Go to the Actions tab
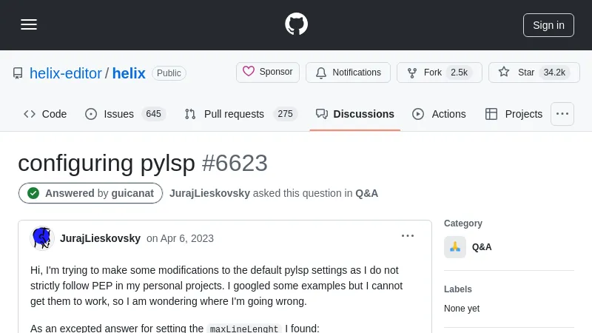592x333 pixels. (439, 114)
